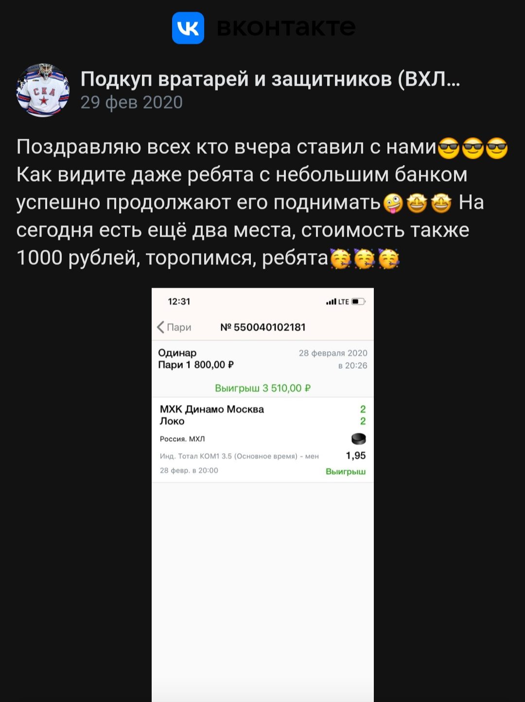This screenshot has width=525, height=702.
Task: Click the hockey puck icon
Action: [359, 439]
